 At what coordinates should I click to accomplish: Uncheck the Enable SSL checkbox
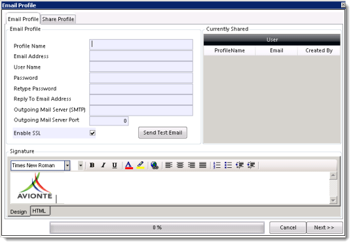[x=92, y=133]
